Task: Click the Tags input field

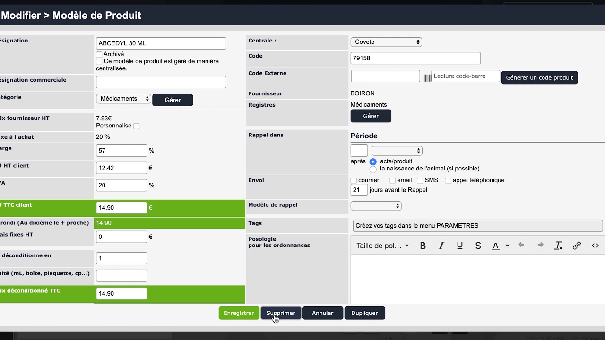Action: [477, 226]
